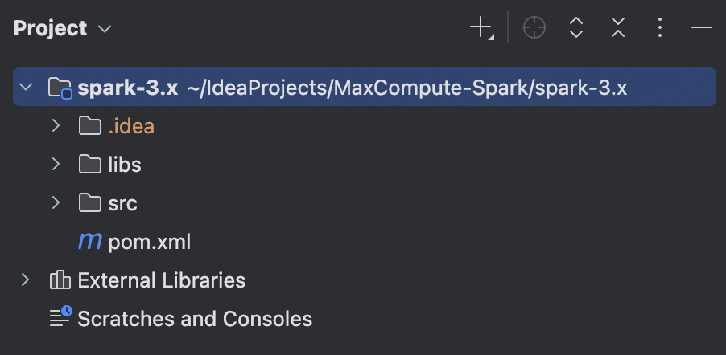The height and width of the screenshot is (355, 726).
Task: Click the Scratches and Consoles icon
Action: (x=60, y=318)
